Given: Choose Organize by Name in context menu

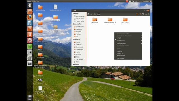Looking at the screenshot, I should pyautogui.click(x=128, y=46).
